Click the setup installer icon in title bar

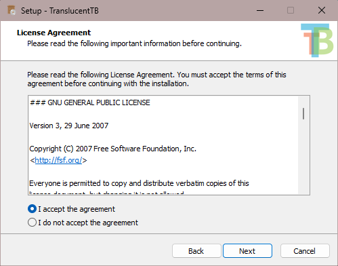(x=12, y=10)
